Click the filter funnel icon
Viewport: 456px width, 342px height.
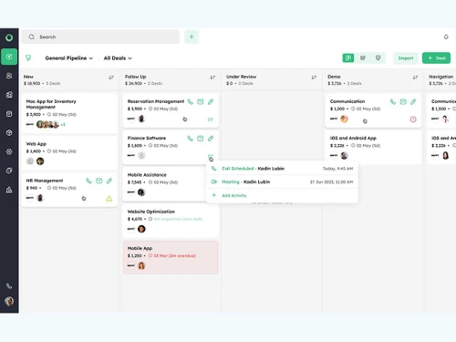(x=28, y=57)
